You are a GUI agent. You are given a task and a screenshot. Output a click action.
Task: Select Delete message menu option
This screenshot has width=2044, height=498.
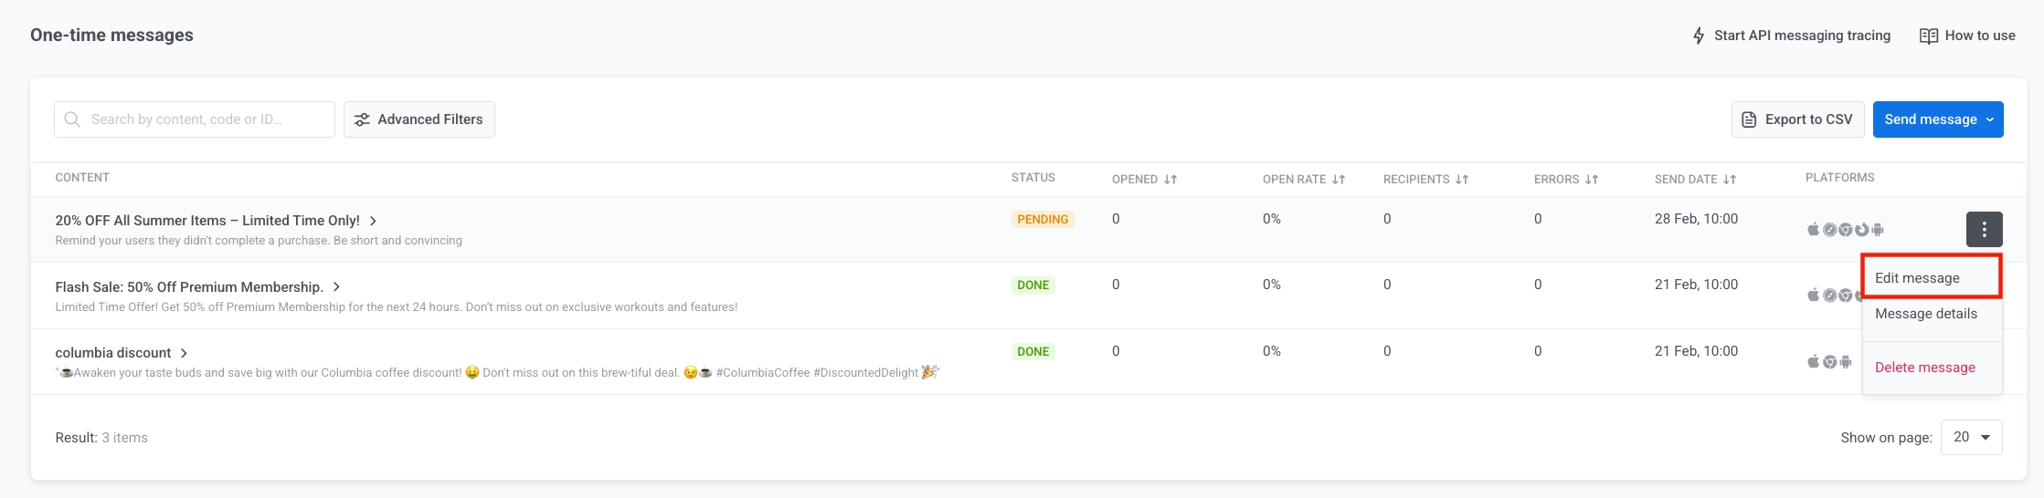click(x=1924, y=368)
